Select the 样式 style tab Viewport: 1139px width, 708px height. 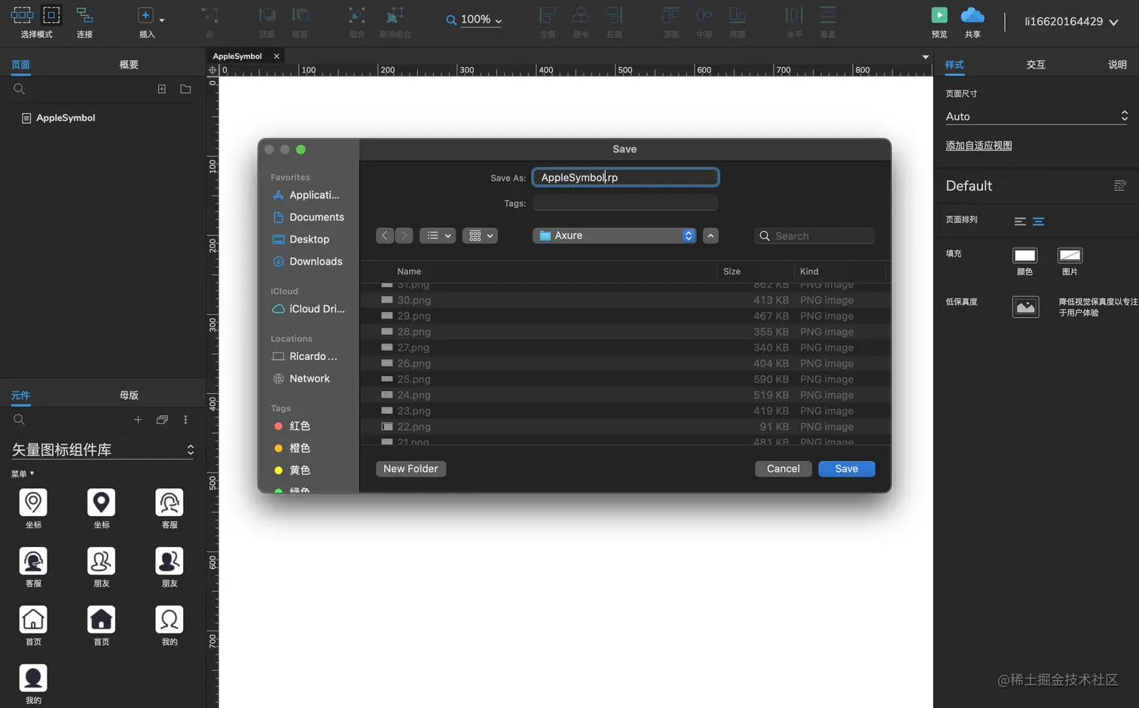tap(954, 65)
